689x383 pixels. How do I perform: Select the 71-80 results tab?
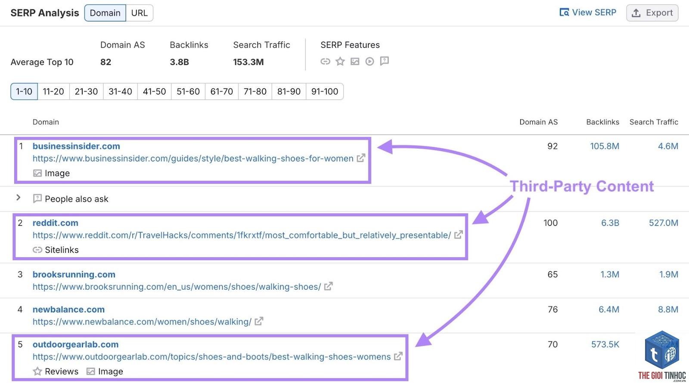(255, 92)
